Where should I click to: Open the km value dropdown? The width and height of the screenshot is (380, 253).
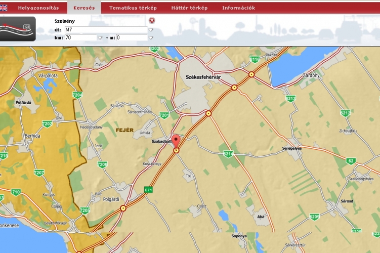click(x=100, y=37)
